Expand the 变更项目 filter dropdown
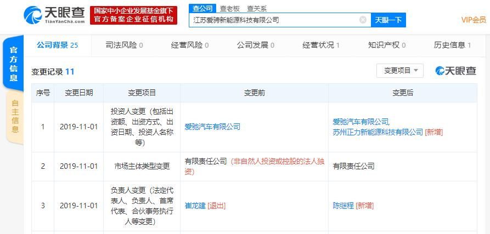The width and height of the screenshot is (490, 234). tap(400, 71)
